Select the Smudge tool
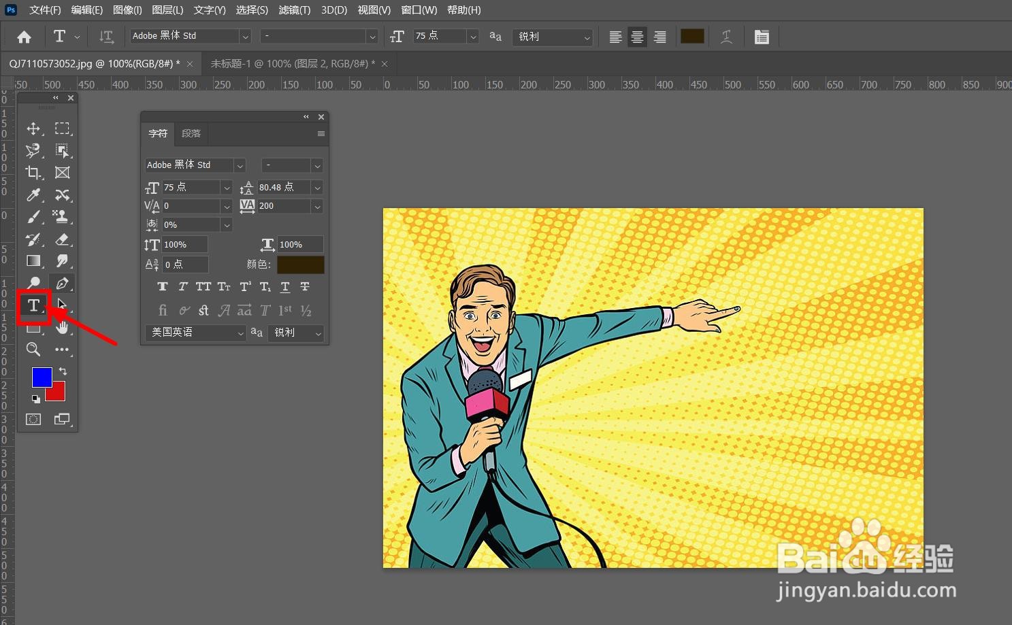The height and width of the screenshot is (625, 1012). tap(62, 261)
